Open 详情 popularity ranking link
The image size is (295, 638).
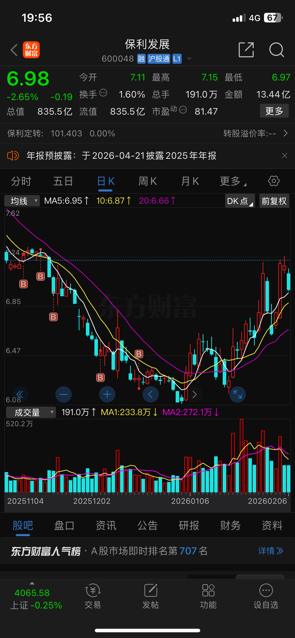[271, 551]
